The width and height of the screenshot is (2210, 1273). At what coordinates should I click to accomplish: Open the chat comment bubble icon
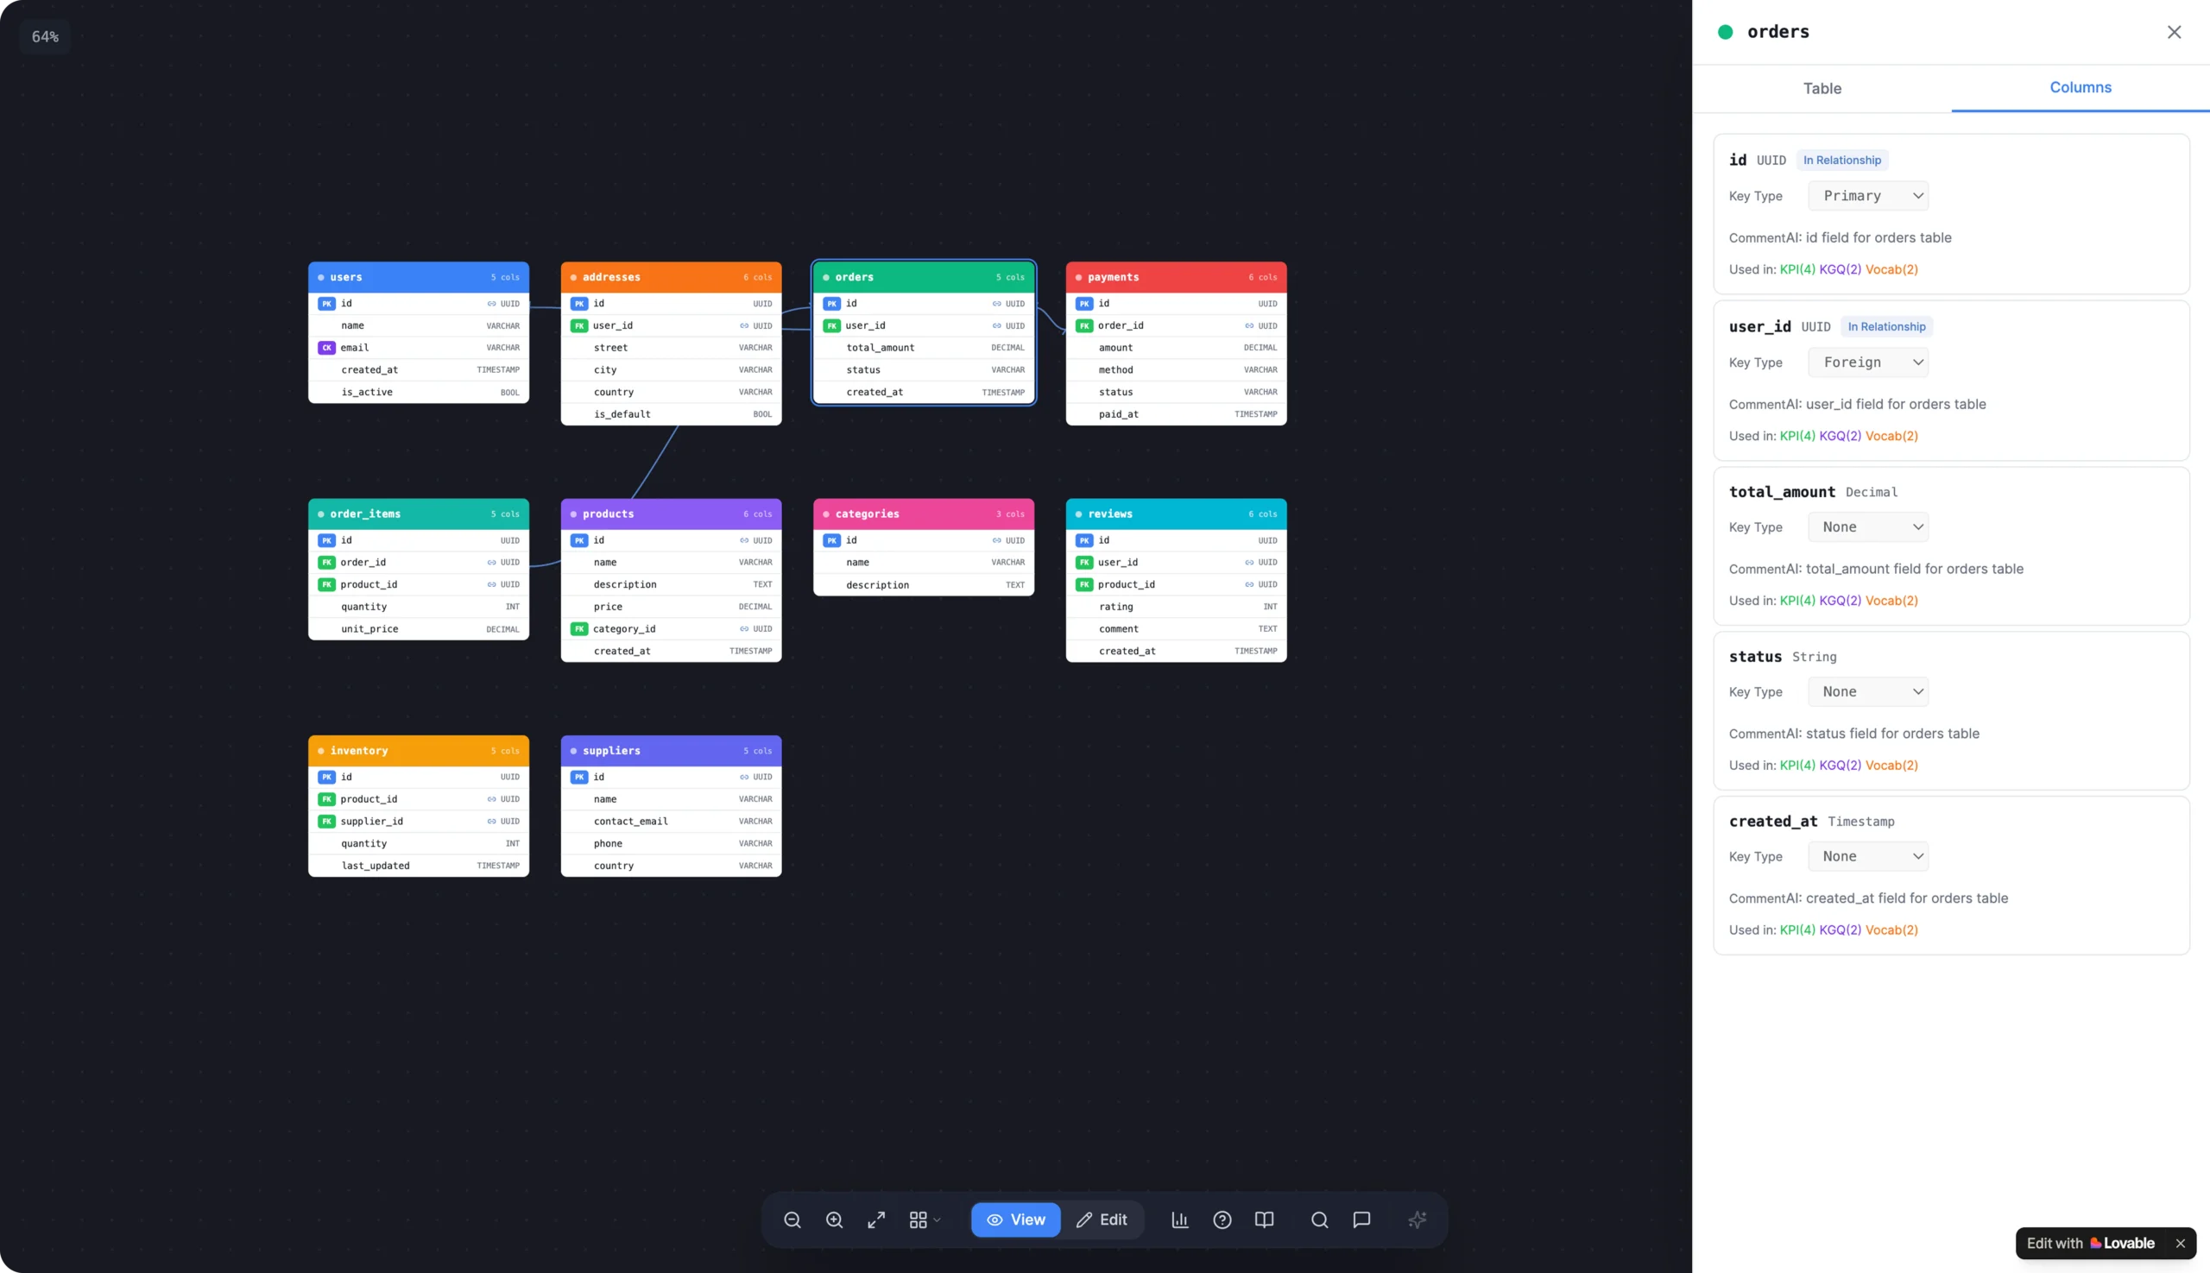pos(1361,1219)
